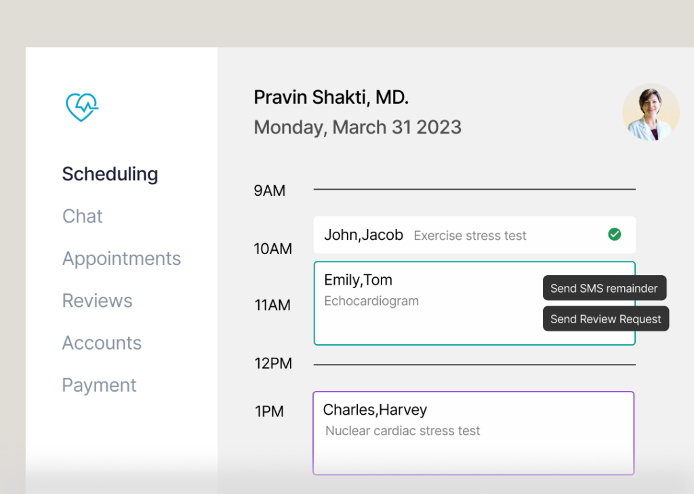This screenshot has width=694, height=494.
Task: Select the 1PM time label
Action: (x=269, y=411)
